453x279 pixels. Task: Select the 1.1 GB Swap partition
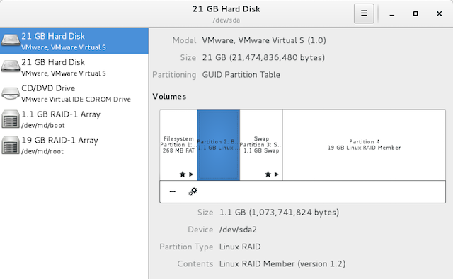(261, 145)
